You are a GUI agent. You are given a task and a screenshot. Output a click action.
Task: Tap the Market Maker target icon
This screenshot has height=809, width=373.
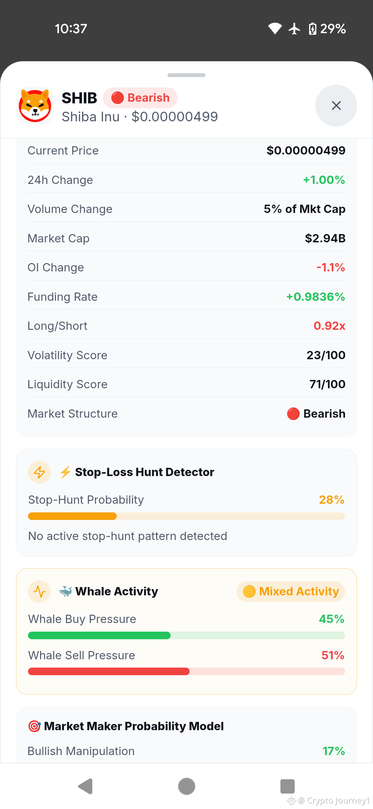point(35,726)
